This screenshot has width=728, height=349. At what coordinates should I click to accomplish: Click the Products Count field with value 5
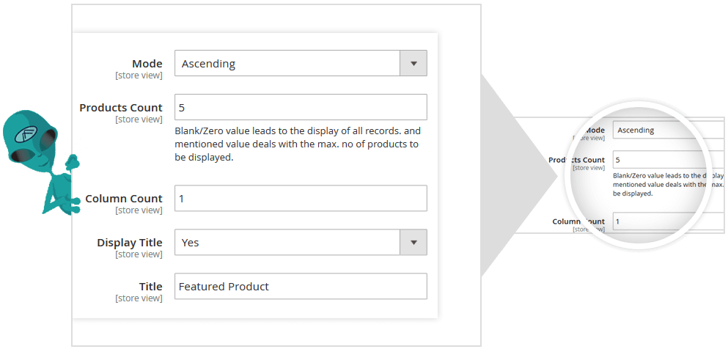pyautogui.click(x=301, y=108)
